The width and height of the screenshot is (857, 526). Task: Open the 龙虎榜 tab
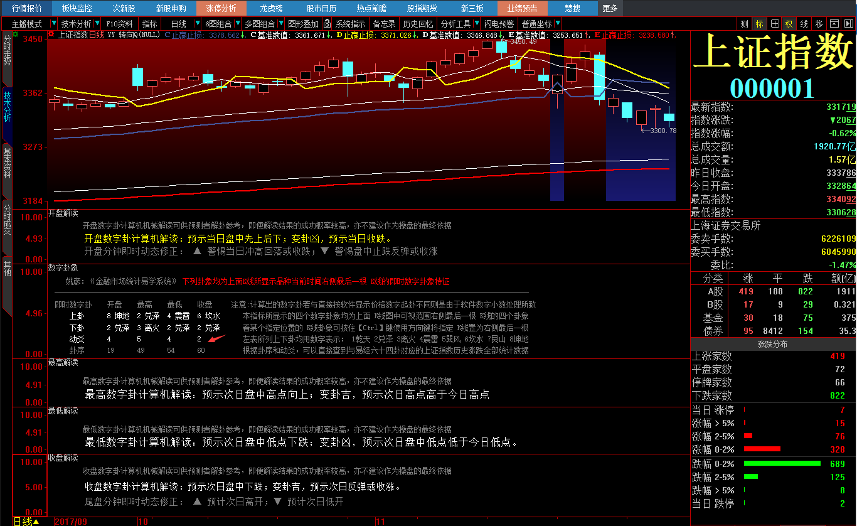(x=271, y=8)
